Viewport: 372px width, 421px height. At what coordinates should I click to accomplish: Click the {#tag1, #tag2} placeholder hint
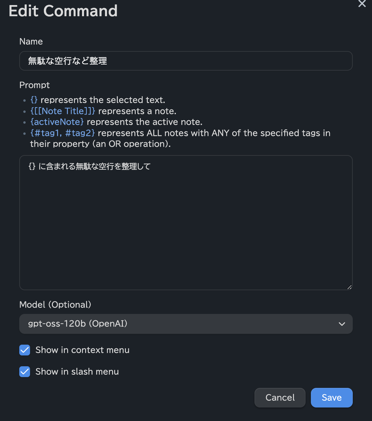point(62,133)
